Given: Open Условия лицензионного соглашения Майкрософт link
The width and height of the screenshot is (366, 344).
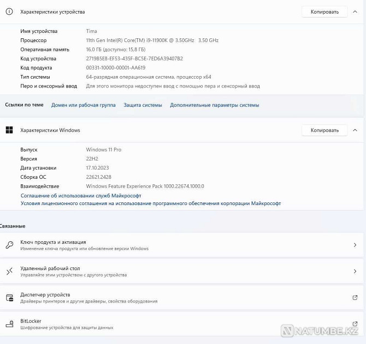Looking at the screenshot, I should 151,203.
